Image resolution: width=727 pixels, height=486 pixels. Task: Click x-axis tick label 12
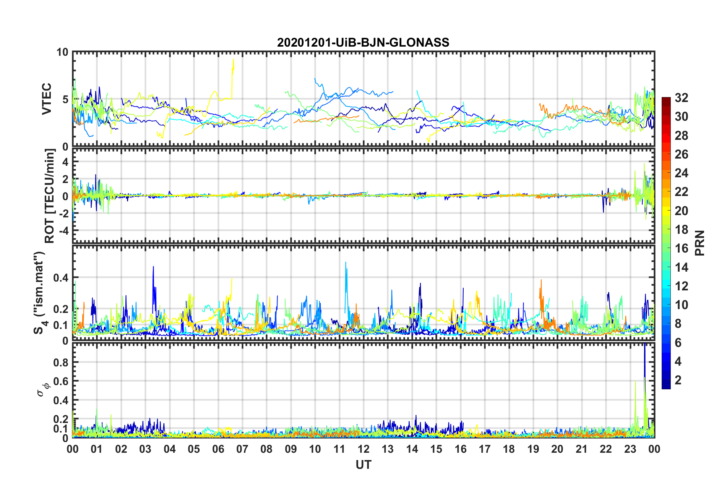[x=363, y=449]
